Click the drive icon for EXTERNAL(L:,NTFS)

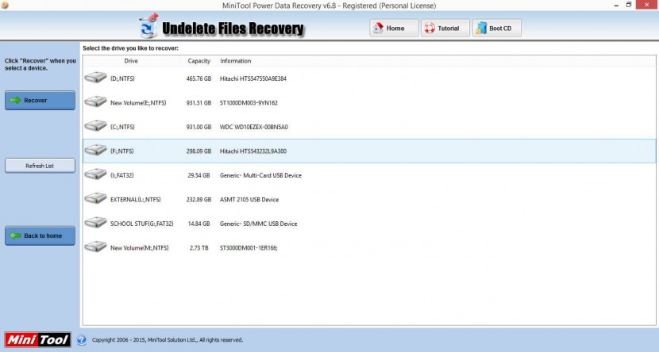95,198
